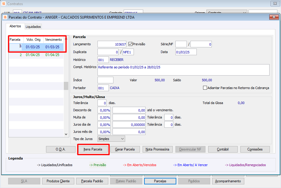Open Produtos Cliente button

coord(58,181)
